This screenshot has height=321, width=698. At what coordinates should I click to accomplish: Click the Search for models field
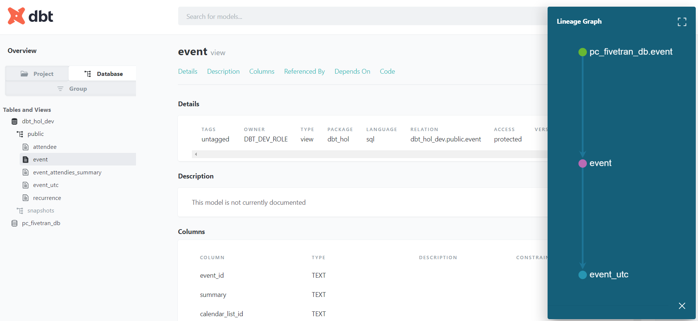pyautogui.click(x=363, y=16)
